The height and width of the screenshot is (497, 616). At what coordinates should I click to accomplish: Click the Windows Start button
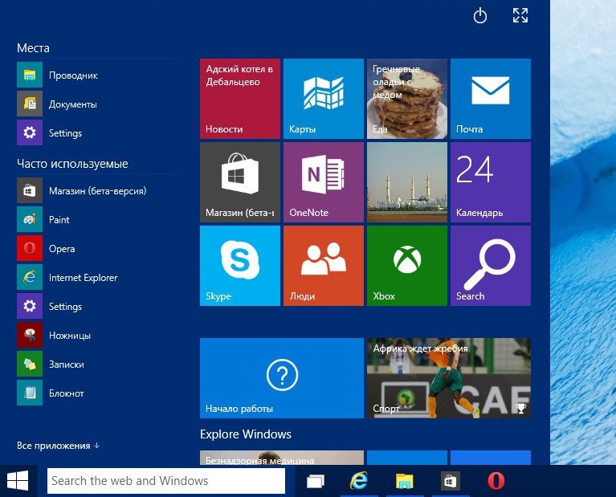pyautogui.click(x=18, y=480)
